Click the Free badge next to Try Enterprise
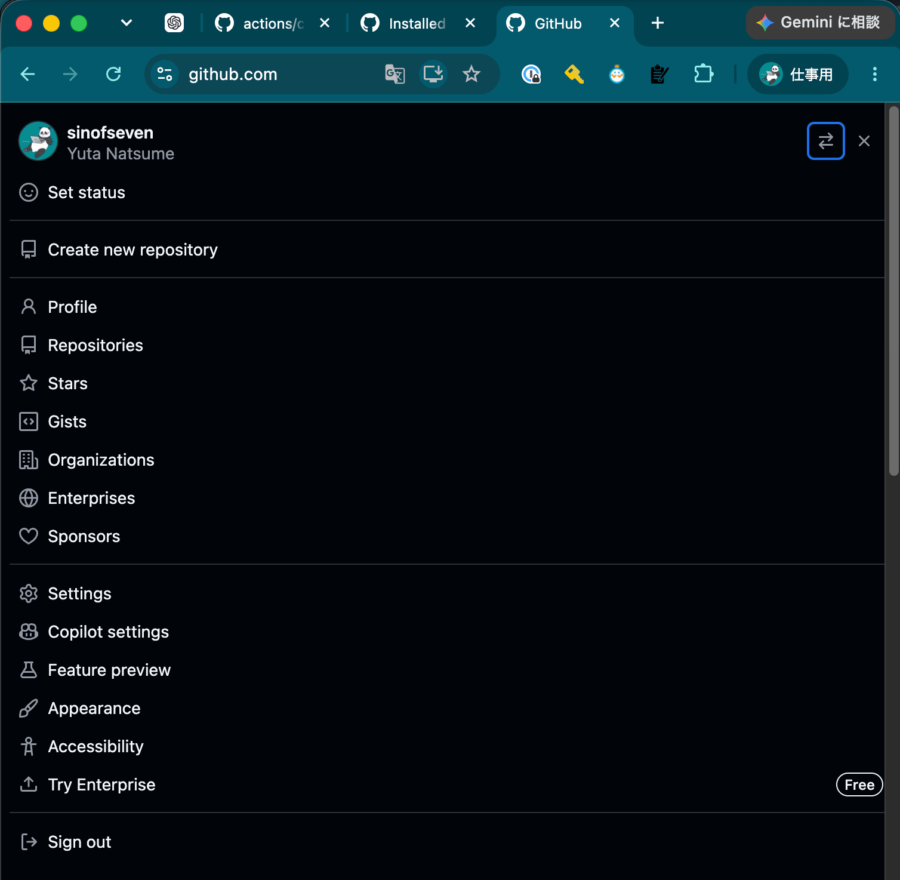This screenshot has height=880, width=900. (x=859, y=784)
